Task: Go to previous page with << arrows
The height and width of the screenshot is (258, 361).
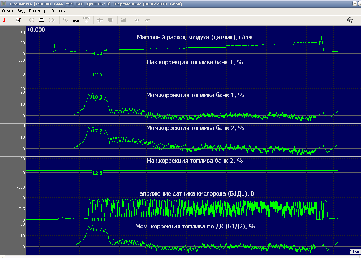Action: click(31, 20)
